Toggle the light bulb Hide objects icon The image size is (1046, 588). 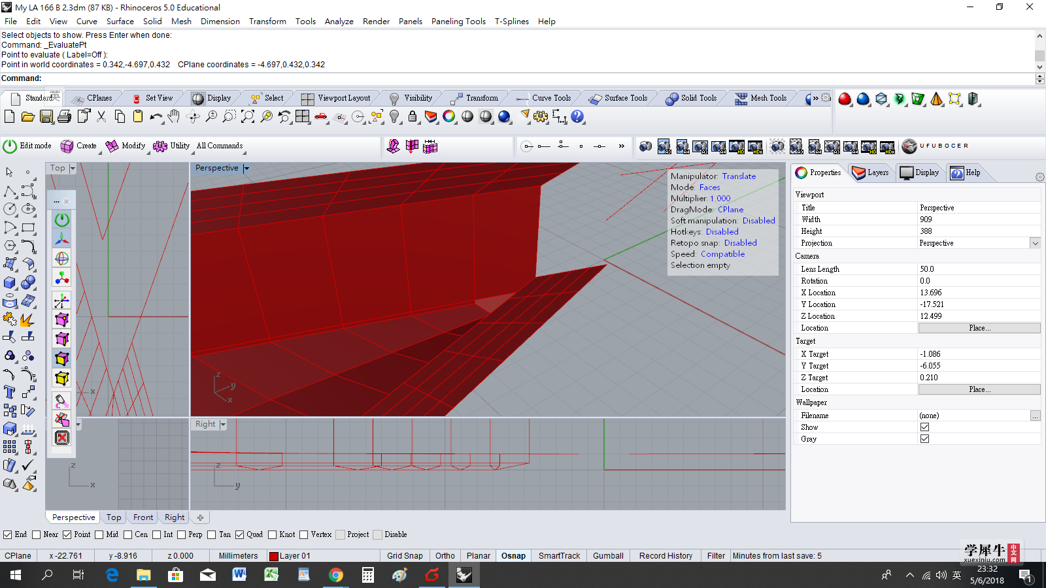tap(394, 116)
